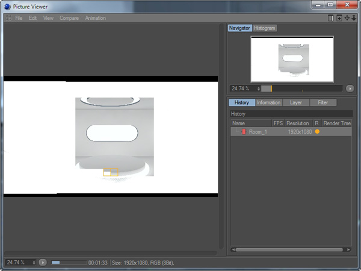This screenshot has width=361, height=271.
Task: Click the bottom-left zoom percentage stepper arrows
Action: [x=34, y=263]
